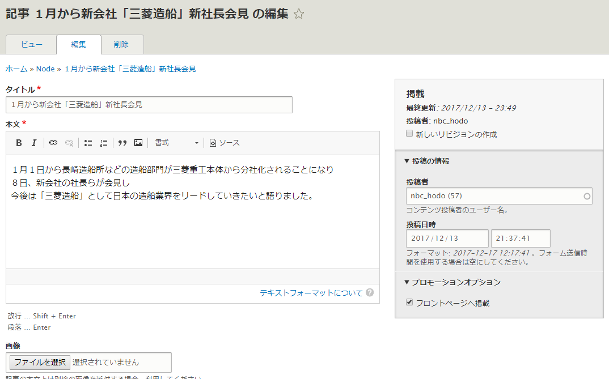
Task: Remove link with the unlink icon
Action: [69, 143]
